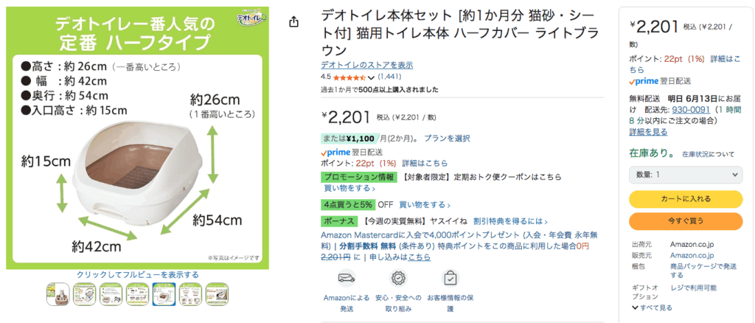Open the 数量 quantity dropdown
755x323 pixels.
pyautogui.click(x=686, y=174)
